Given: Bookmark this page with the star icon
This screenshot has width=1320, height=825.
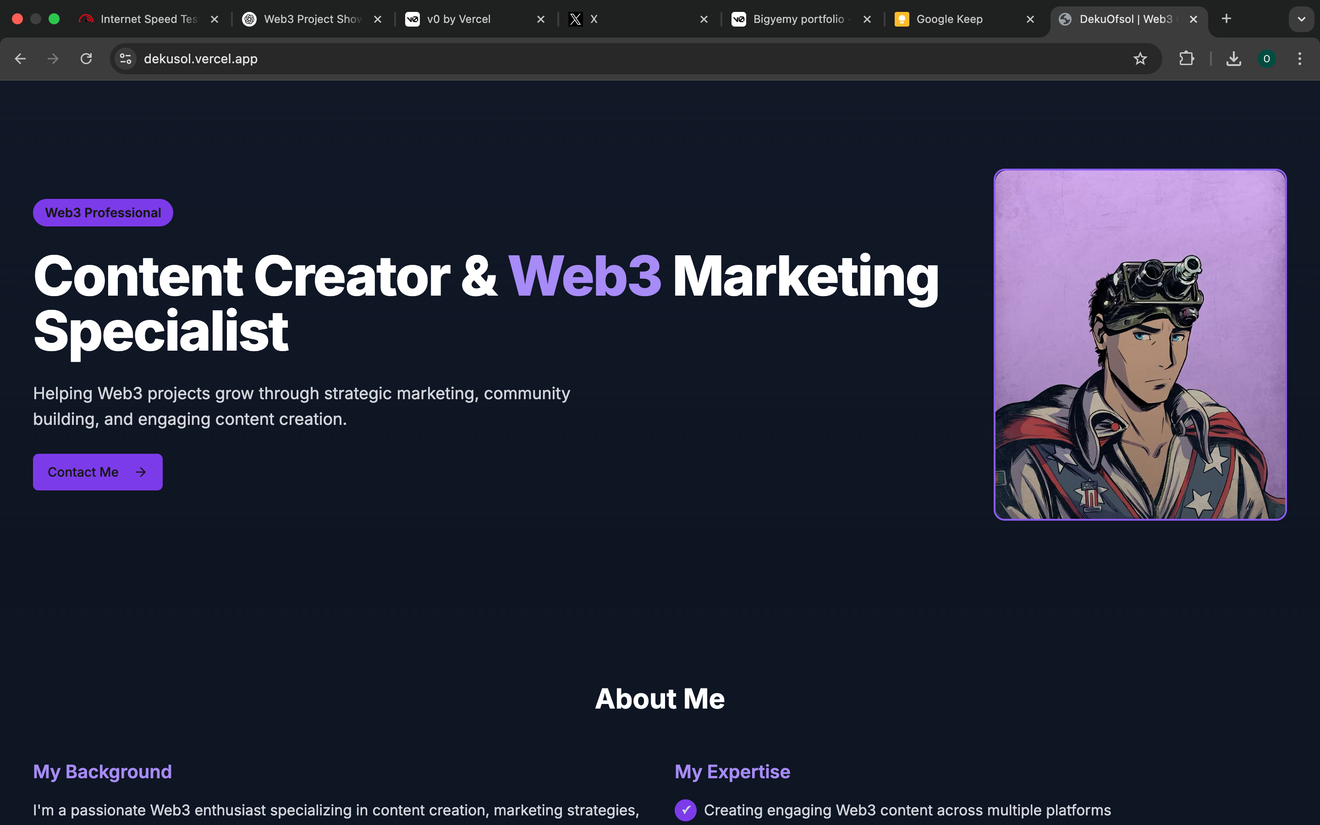Looking at the screenshot, I should pos(1139,58).
